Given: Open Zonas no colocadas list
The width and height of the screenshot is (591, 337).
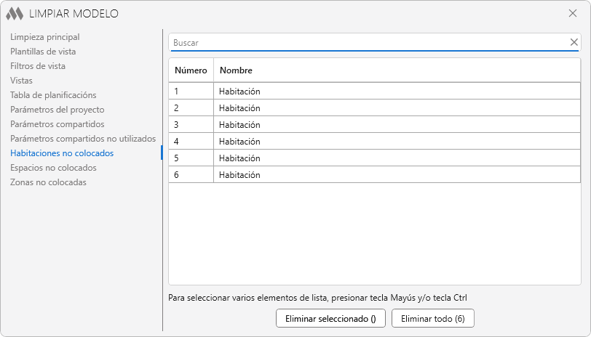Looking at the screenshot, I should (48, 182).
